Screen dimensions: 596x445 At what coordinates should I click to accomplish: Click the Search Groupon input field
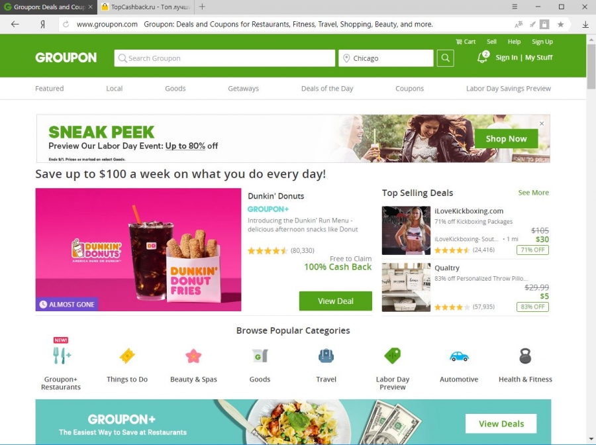click(224, 58)
